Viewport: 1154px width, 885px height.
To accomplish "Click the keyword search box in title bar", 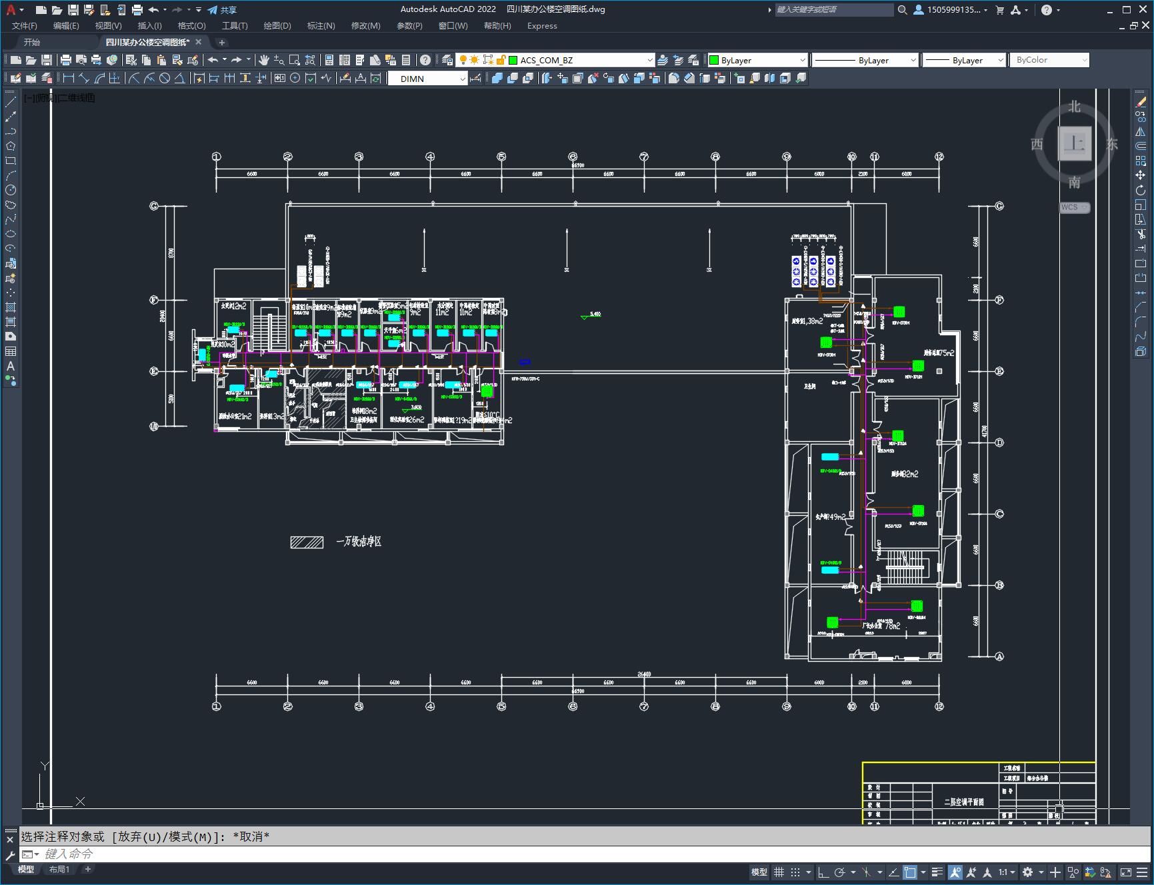I will [x=833, y=9].
